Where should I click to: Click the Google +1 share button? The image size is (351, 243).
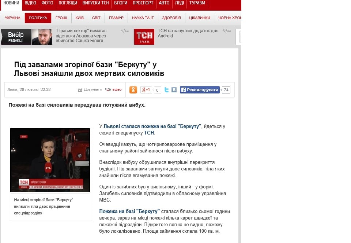[146, 90]
